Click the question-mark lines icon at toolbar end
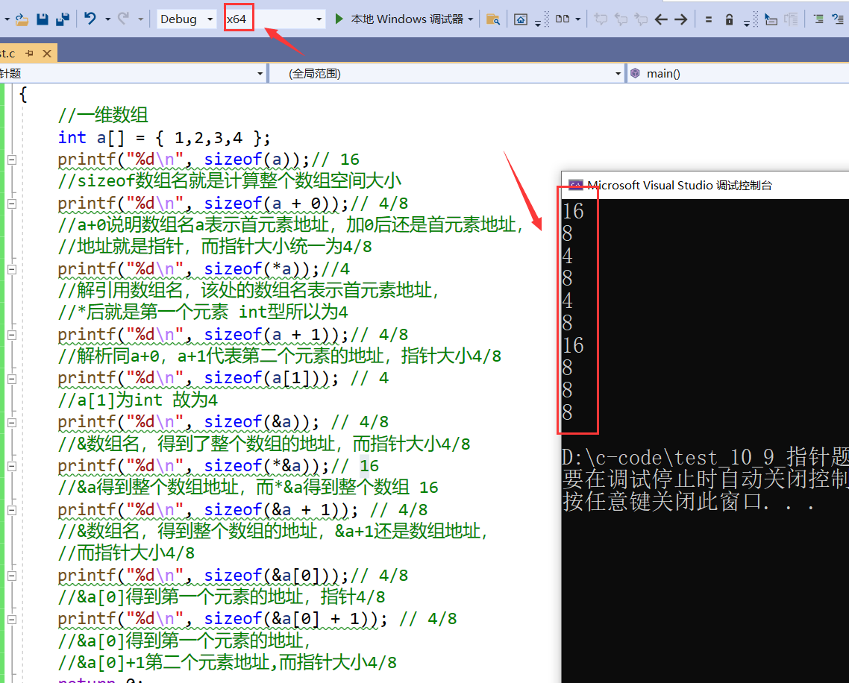 (x=838, y=19)
